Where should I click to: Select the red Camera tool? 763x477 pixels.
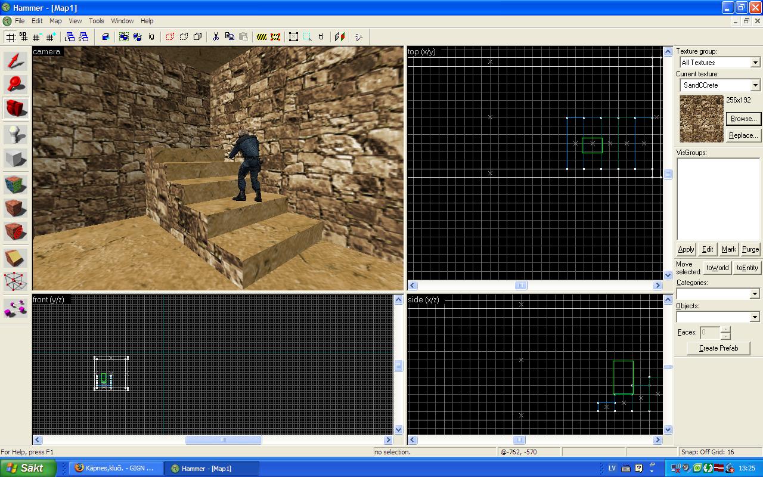pos(16,108)
